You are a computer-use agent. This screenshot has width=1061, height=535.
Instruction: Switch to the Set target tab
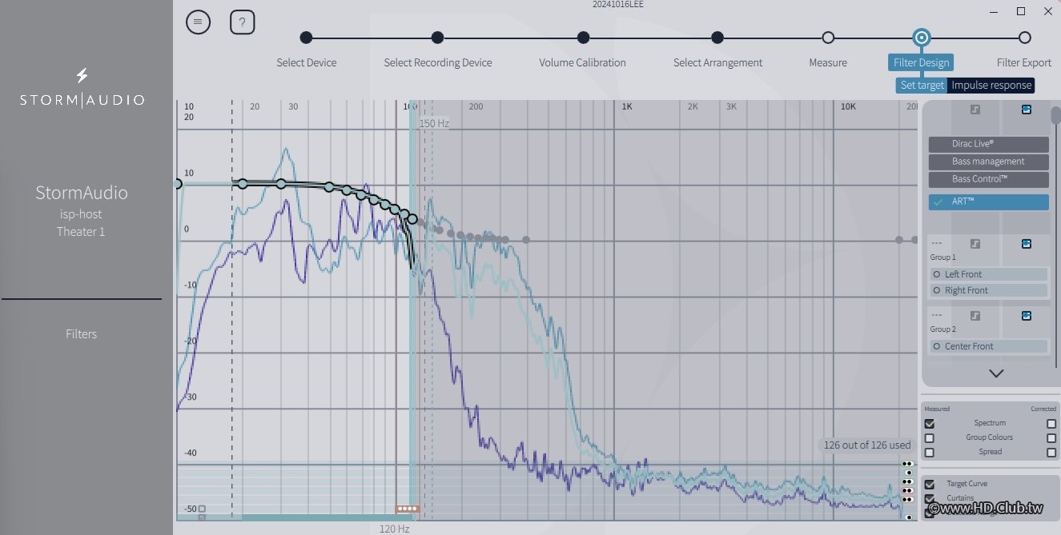922,86
